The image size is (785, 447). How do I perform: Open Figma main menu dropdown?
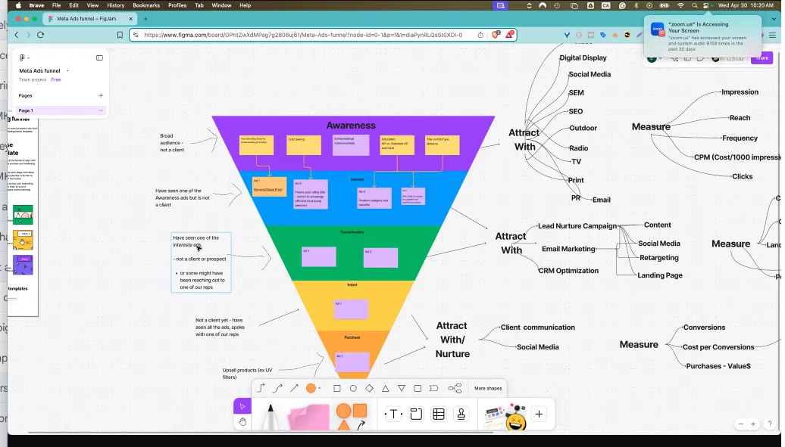pyautogui.click(x=23, y=58)
